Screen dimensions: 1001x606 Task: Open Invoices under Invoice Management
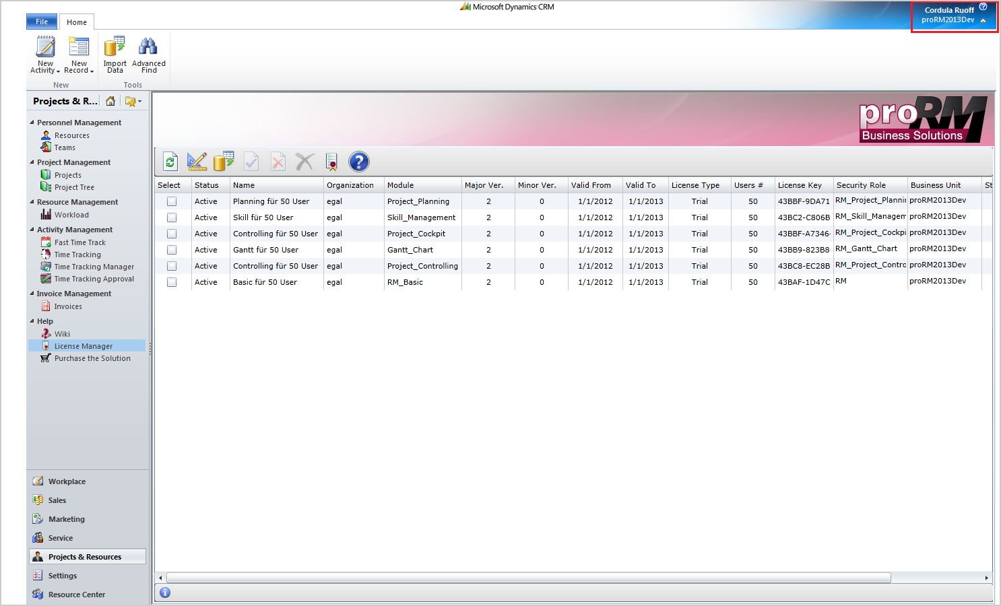68,306
